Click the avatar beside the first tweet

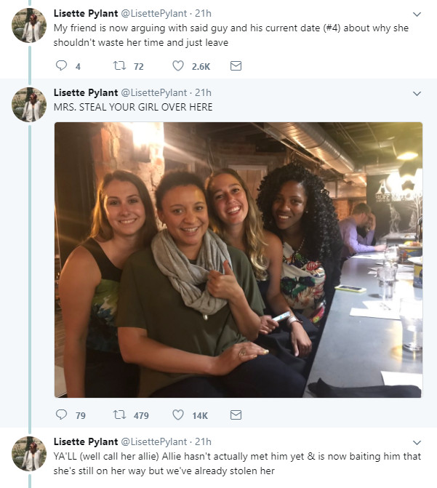30,25
